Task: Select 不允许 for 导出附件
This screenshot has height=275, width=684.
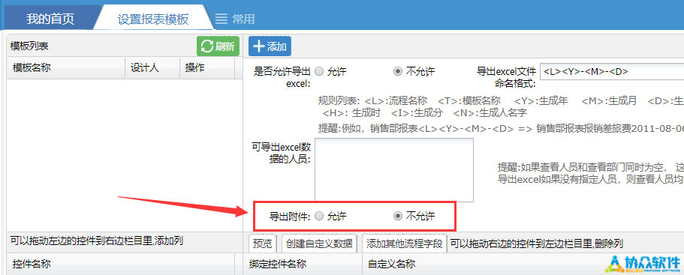Action: [398, 216]
